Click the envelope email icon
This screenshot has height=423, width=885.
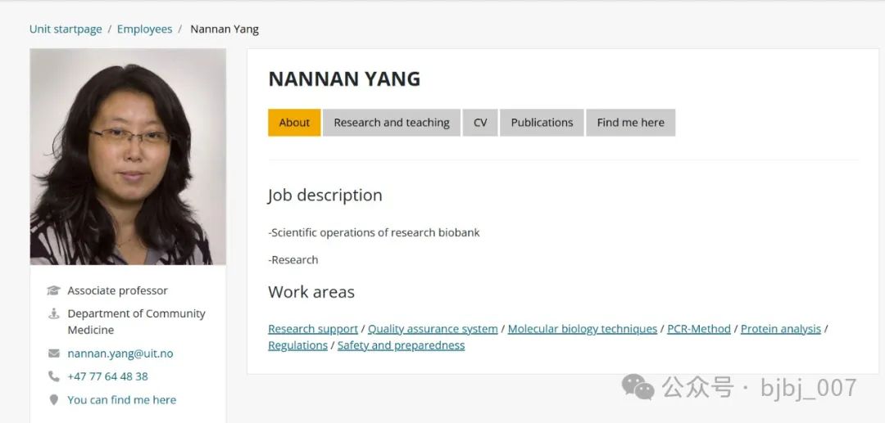(53, 353)
